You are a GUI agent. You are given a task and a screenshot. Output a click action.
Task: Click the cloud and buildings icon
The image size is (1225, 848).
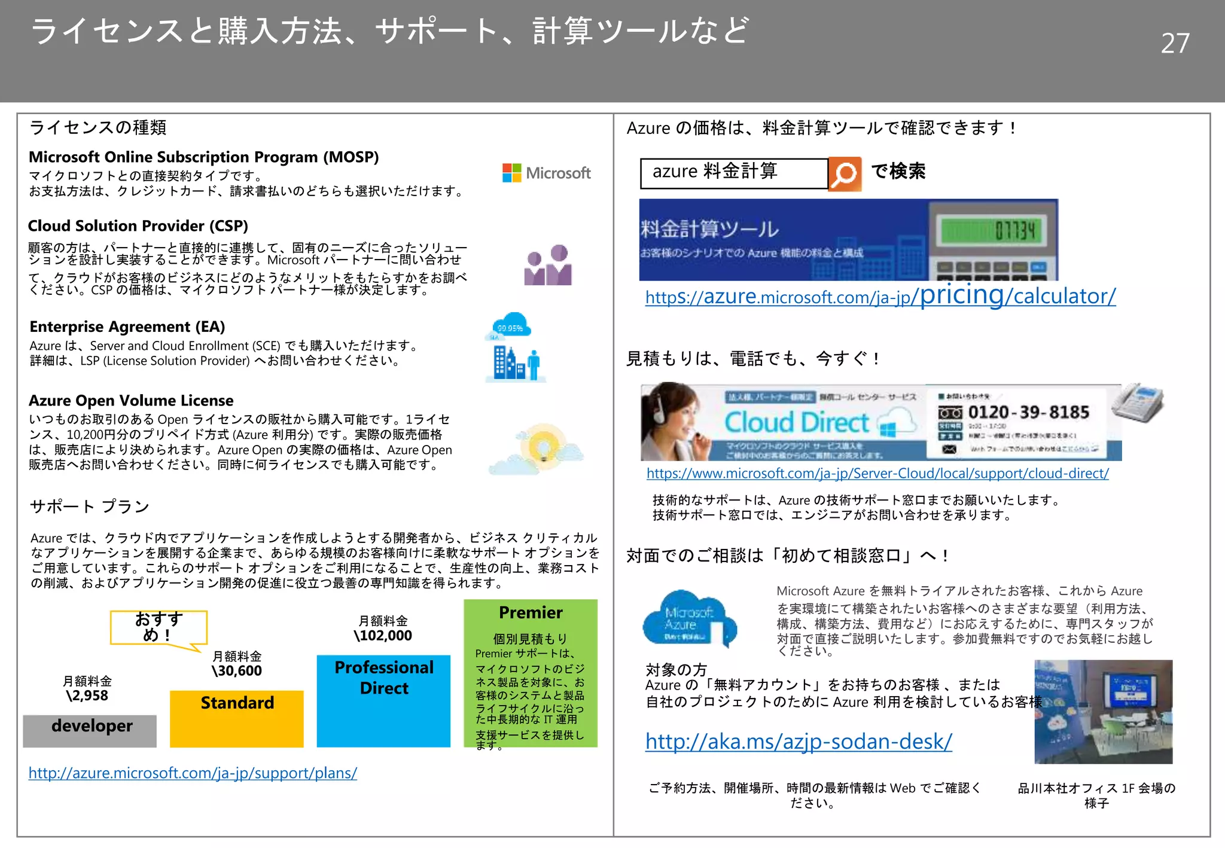(515, 347)
